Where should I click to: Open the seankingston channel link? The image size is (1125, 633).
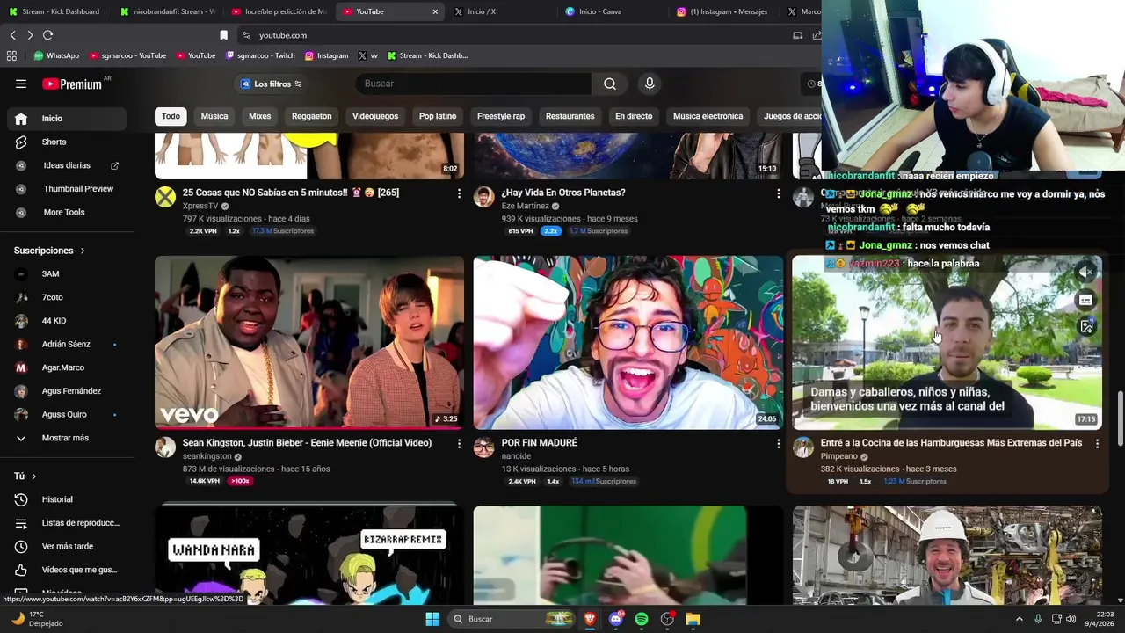point(207,456)
